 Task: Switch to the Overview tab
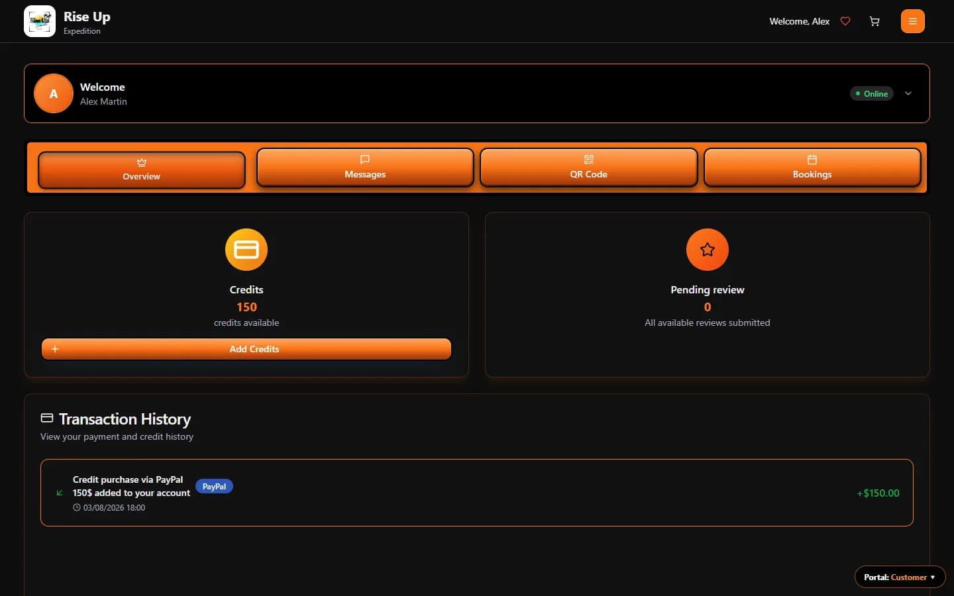click(142, 170)
